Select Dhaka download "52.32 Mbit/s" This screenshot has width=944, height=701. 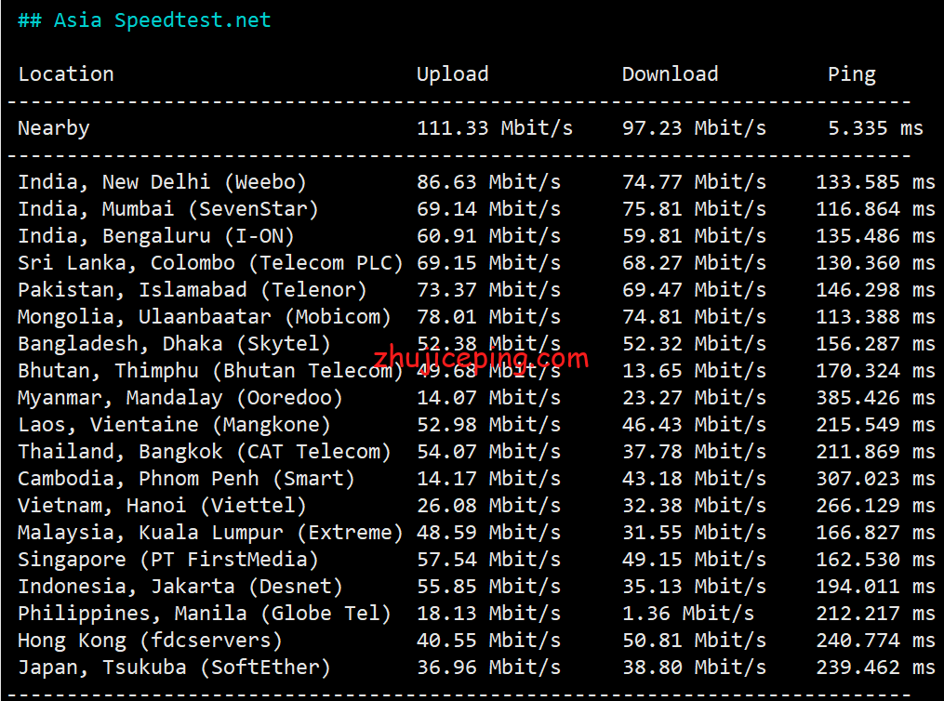pyautogui.click(x=694, y=344)
